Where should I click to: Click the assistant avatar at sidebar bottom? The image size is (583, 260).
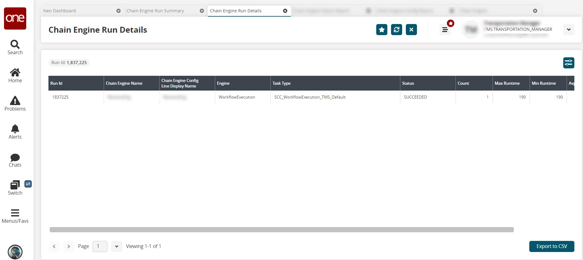point(15,252)
